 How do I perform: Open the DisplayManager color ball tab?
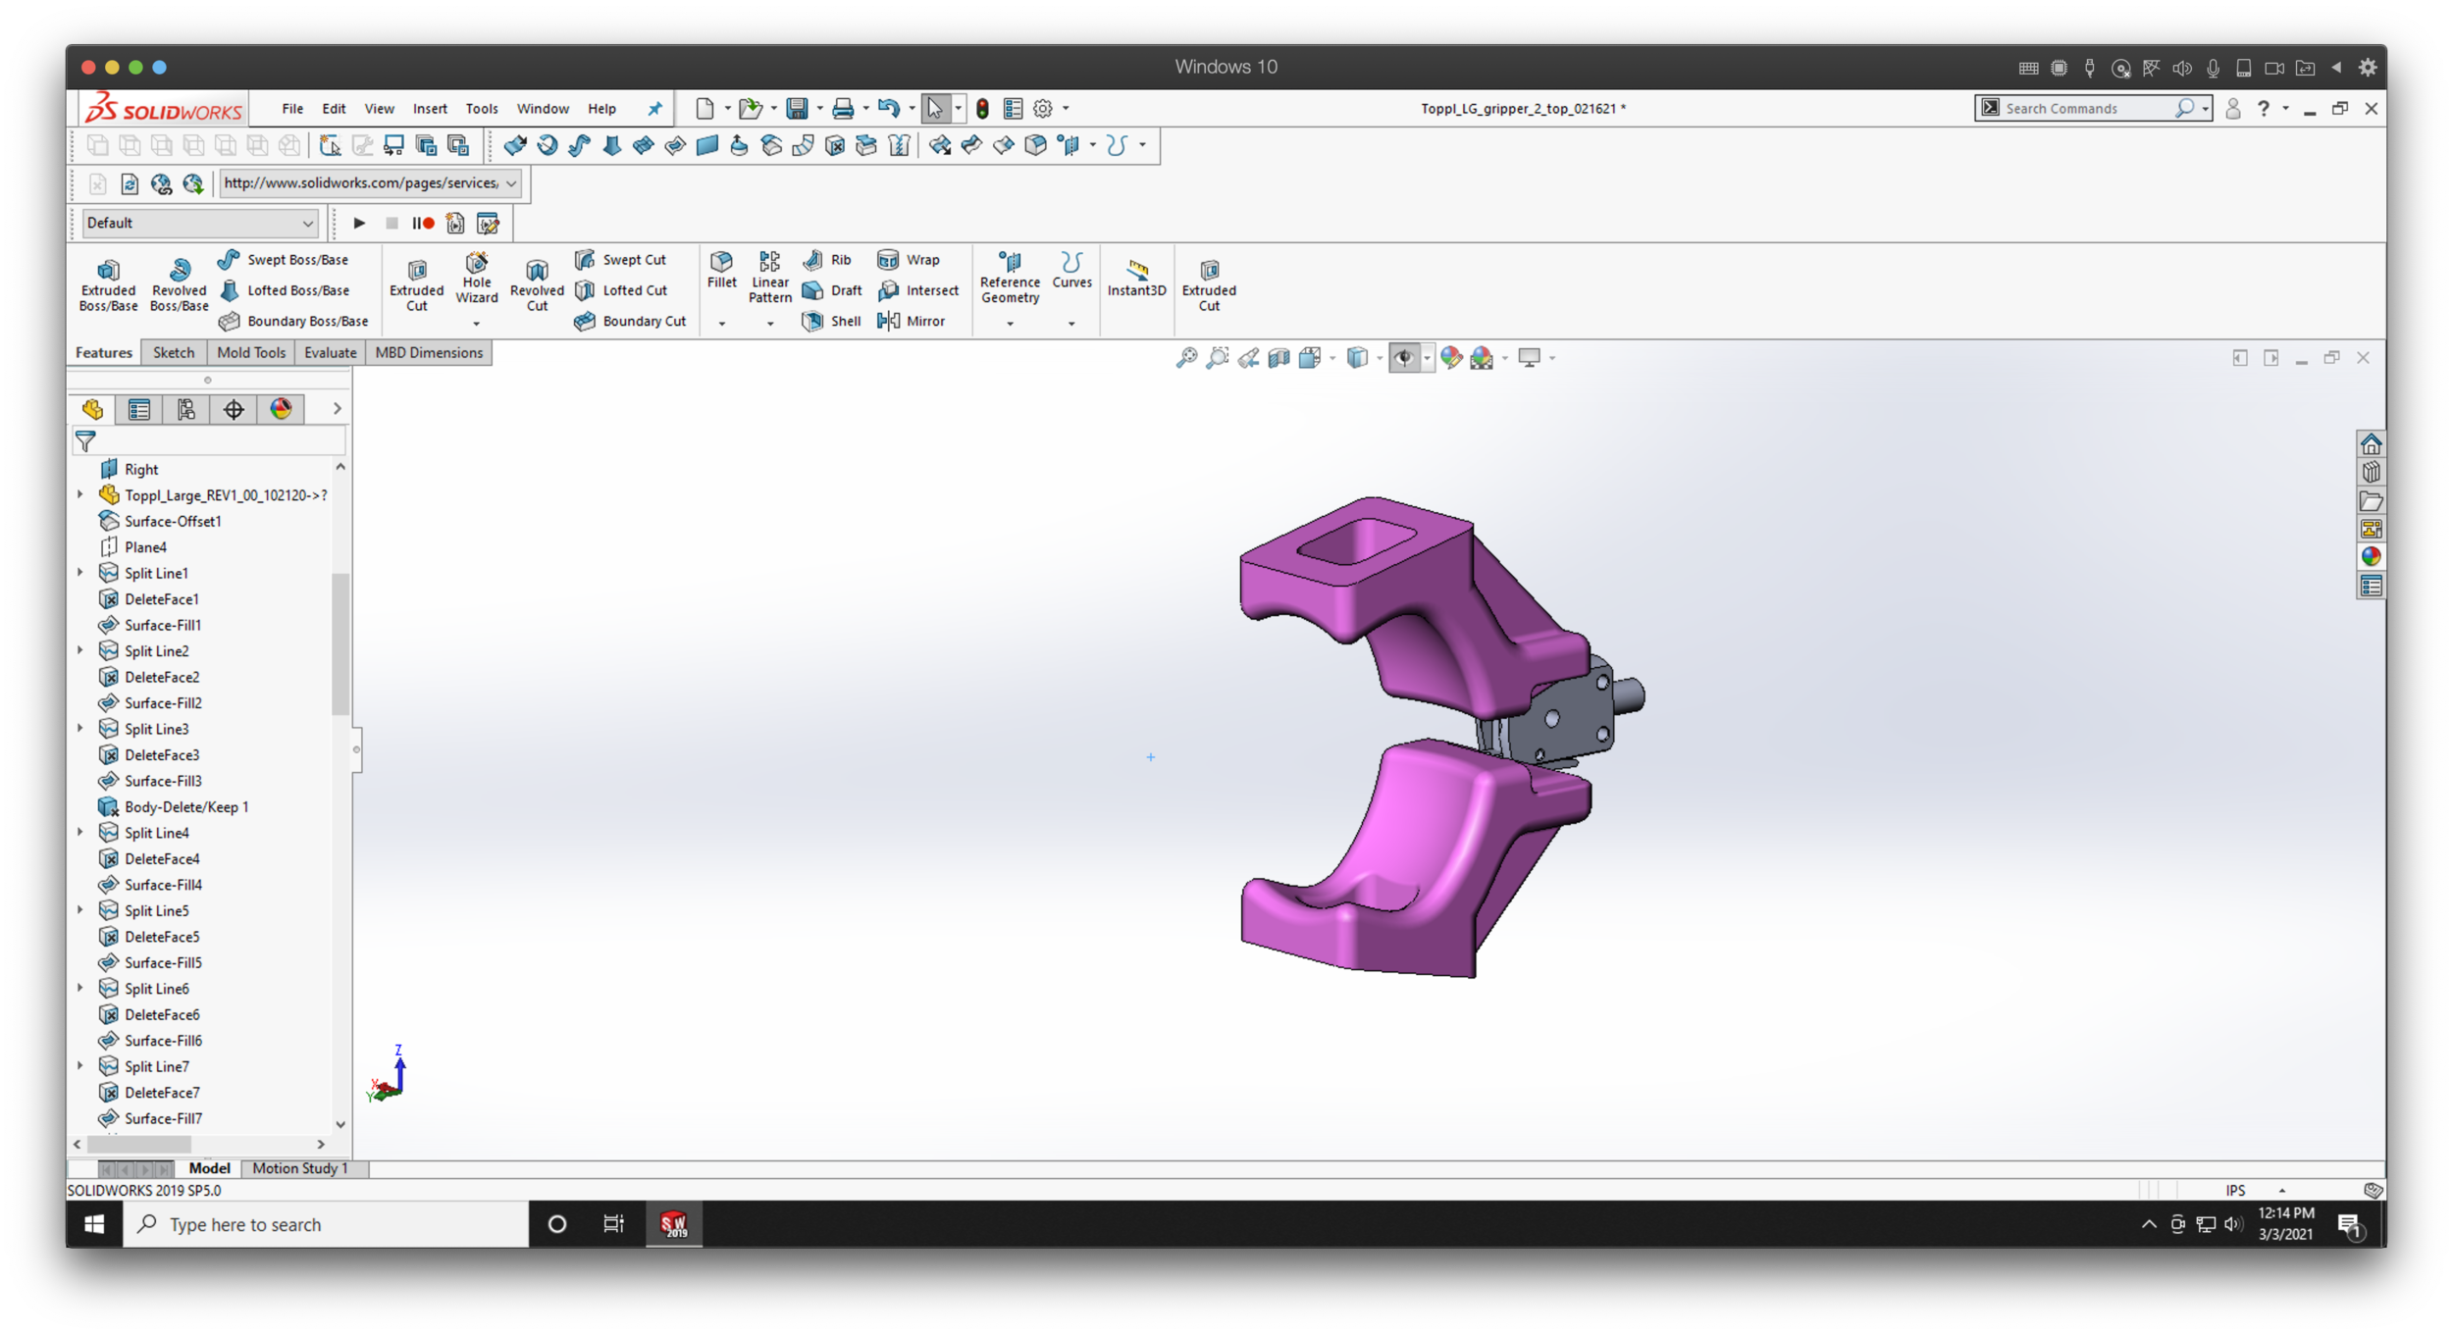(x=281, y=409)
